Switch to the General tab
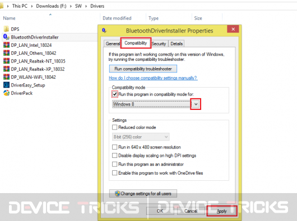Viewport: 297px width, 221px height. coord(113,44)
